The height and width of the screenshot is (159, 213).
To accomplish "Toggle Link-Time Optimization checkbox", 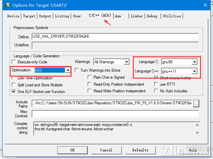I will coord(14,78).
